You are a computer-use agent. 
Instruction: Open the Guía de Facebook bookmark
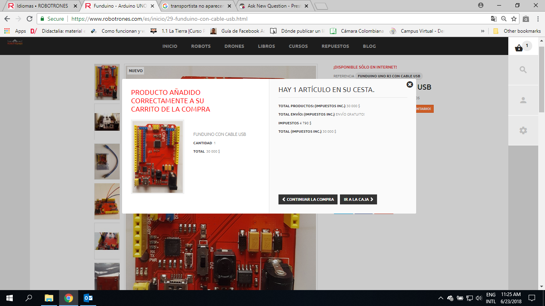coord(238,31)
